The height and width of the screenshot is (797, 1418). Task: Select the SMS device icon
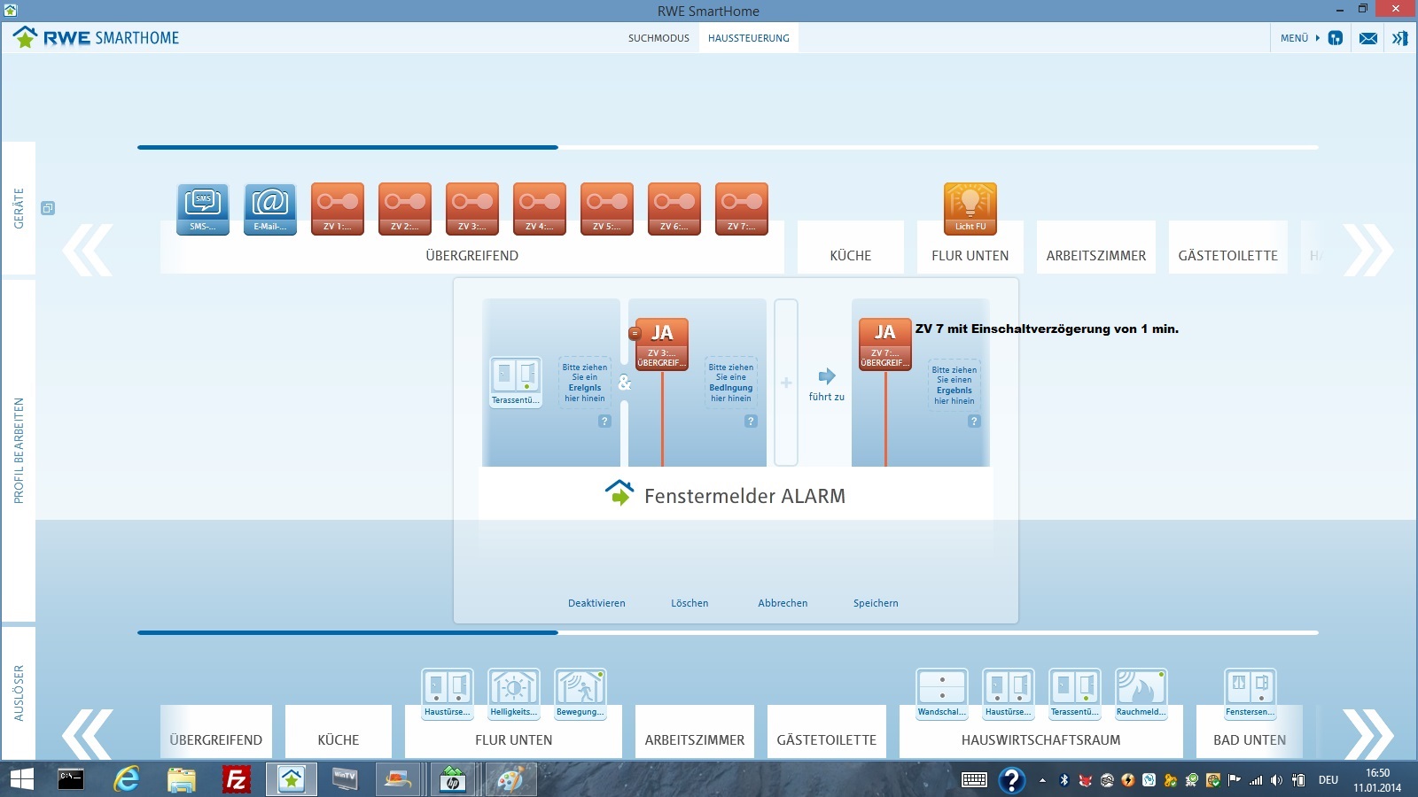[203, 209]
